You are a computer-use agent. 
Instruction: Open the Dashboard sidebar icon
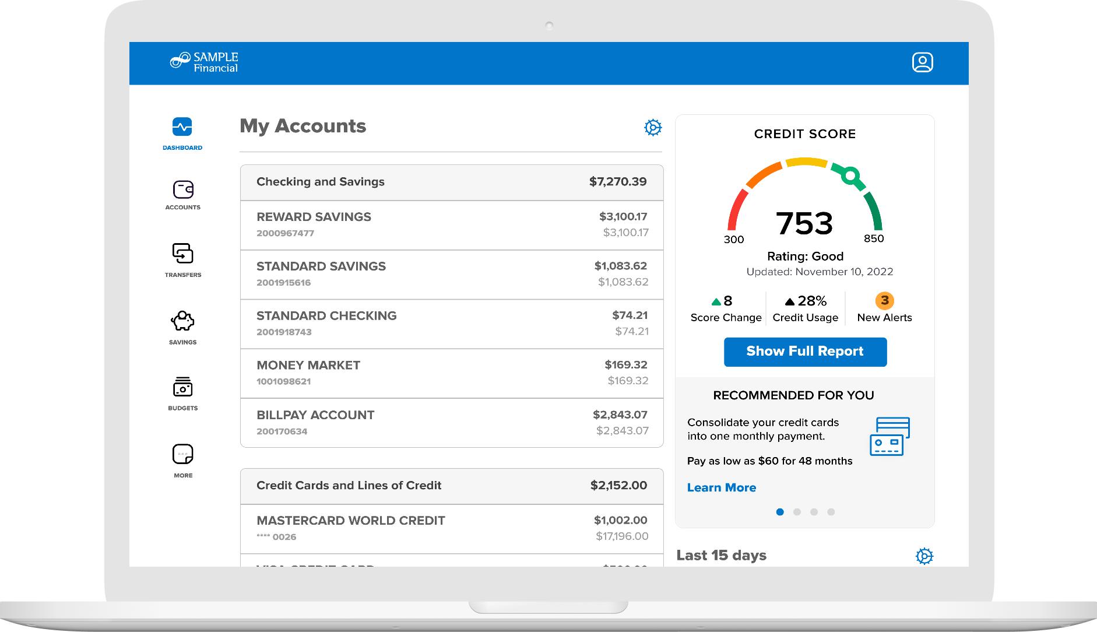coord(182,127)
